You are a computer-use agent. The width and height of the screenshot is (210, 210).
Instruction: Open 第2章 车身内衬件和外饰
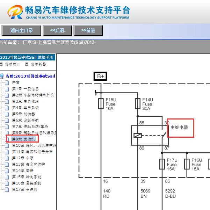click(x=33, y=95)
